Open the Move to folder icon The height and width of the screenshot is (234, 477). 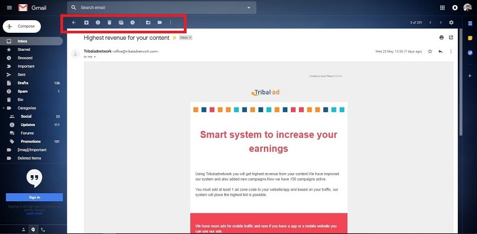(x=148, y=22)
